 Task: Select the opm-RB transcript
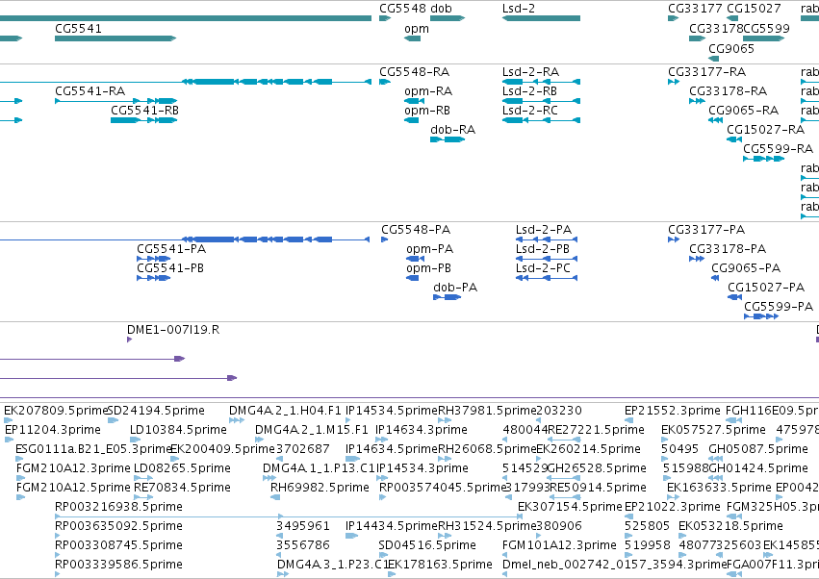[x=411, y=120]
